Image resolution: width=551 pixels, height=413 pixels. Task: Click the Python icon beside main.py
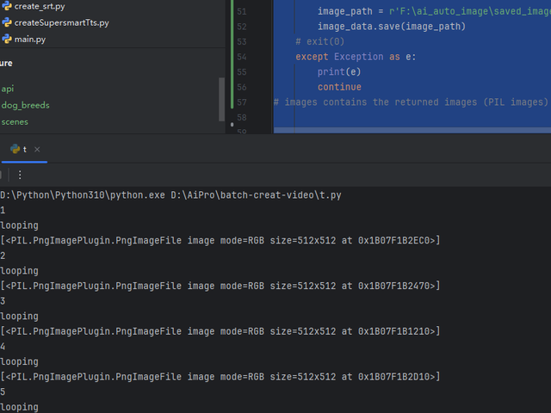click(x=6, y=39)
